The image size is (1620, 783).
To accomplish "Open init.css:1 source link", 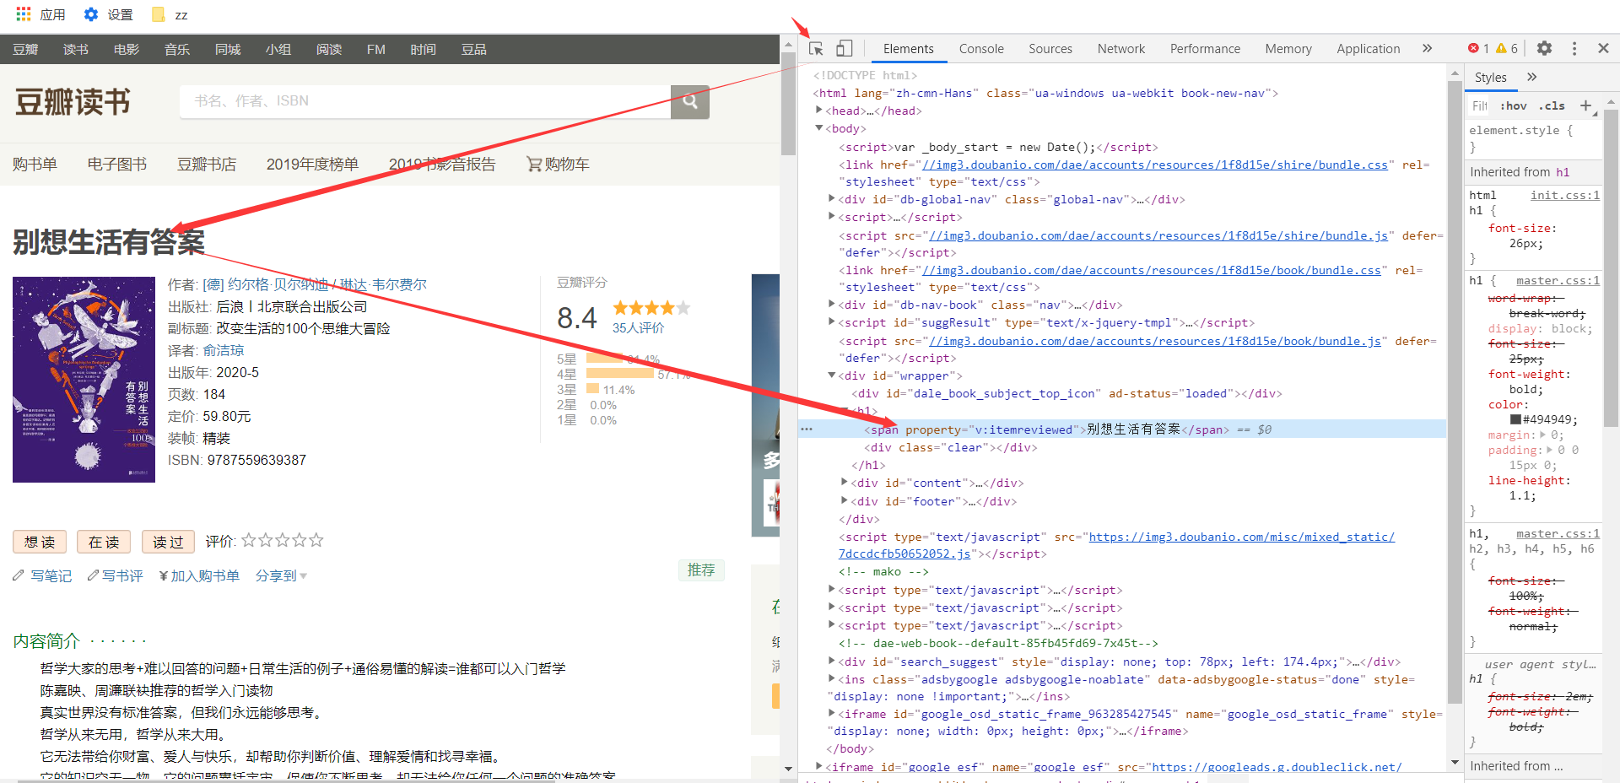I will [1565, 195].
